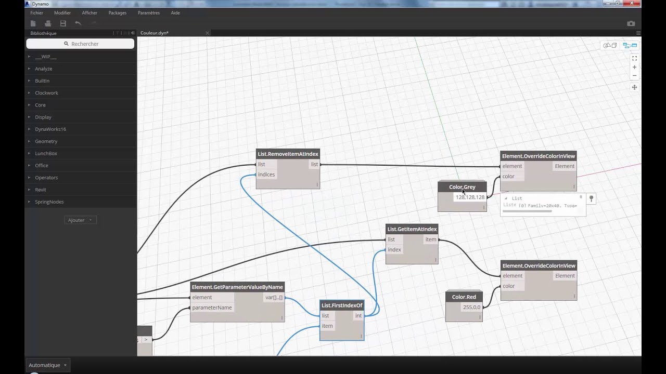Open the Aide menu
666x374 pixels.
(x=175, y=13)
